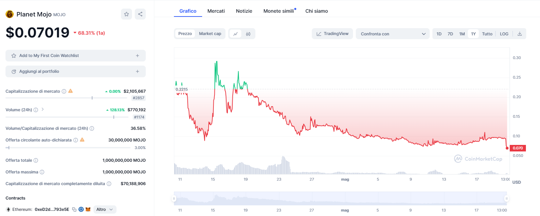This screenshot has width=540, height=216.
Task: Expand the Confronta con dropdown
Action: coord(393,34)
